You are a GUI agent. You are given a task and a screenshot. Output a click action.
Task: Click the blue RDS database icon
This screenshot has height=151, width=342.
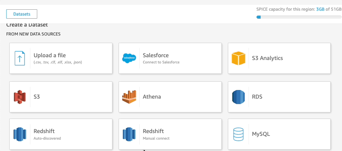point(238,97)
